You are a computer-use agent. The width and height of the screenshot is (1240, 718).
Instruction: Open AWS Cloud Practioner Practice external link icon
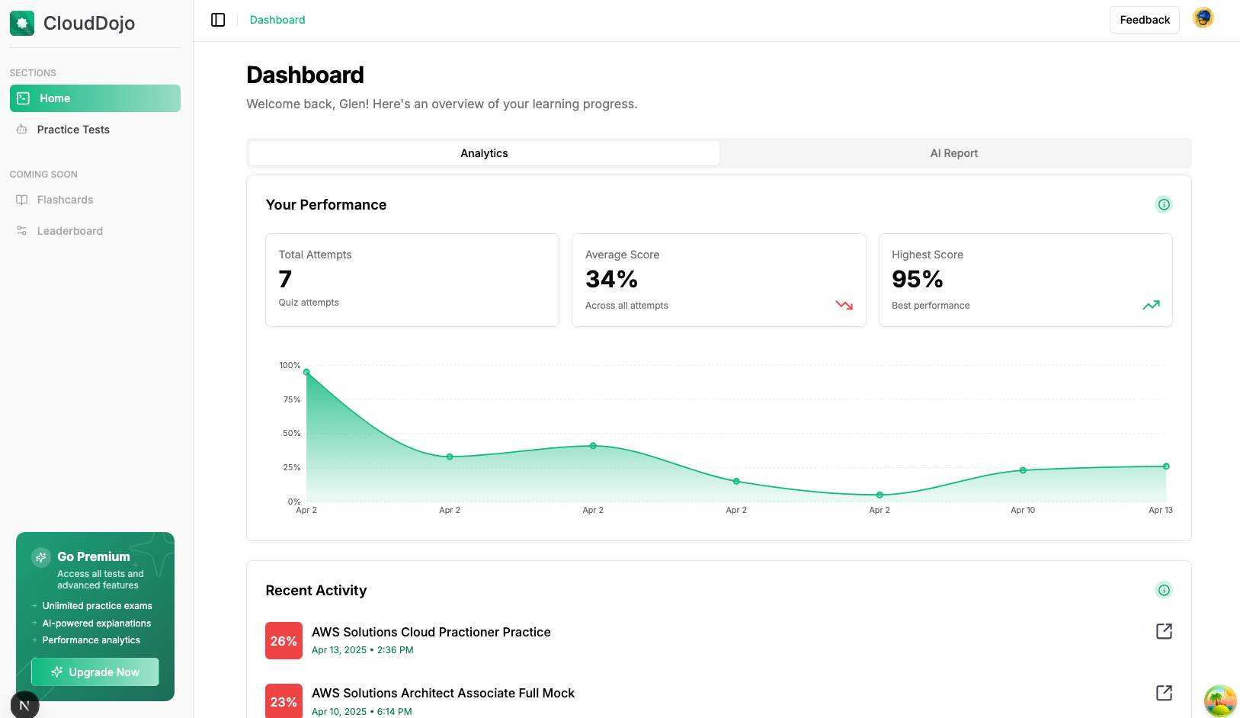click(1164, 631)
